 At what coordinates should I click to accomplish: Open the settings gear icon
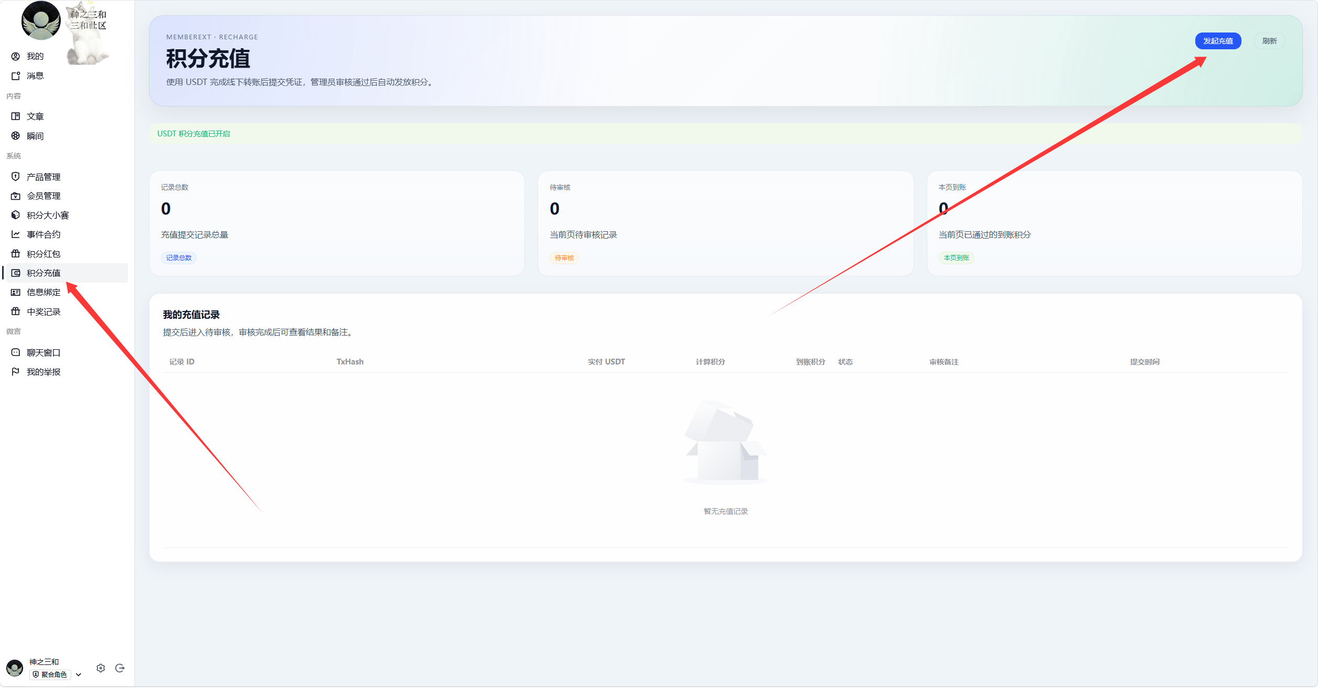(101, 668)
